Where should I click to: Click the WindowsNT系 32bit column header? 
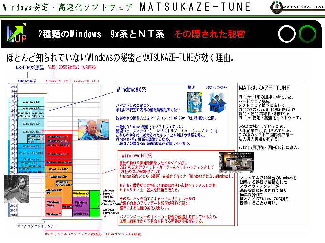58,81
